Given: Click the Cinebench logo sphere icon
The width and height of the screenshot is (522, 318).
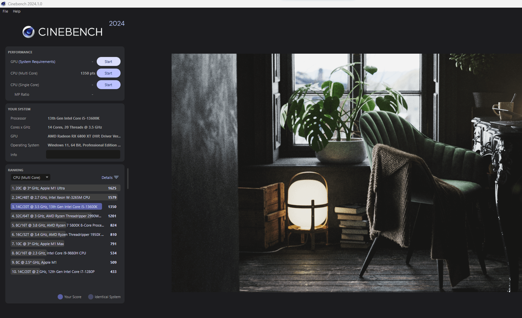Looking at the screenshot, I should [x=28, y=32].
